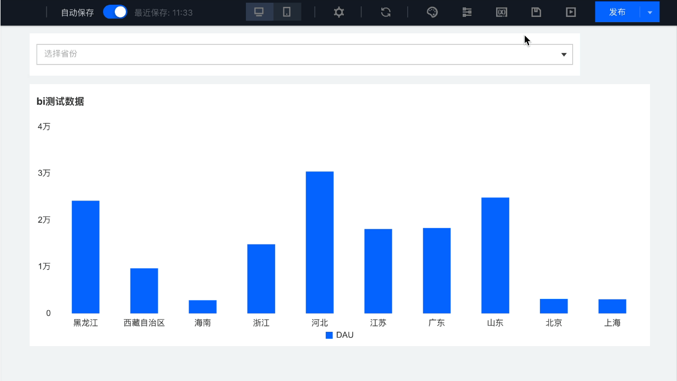Click the 河北 x-axis label
Screen dimensions: 677x381
click(320, 322)
